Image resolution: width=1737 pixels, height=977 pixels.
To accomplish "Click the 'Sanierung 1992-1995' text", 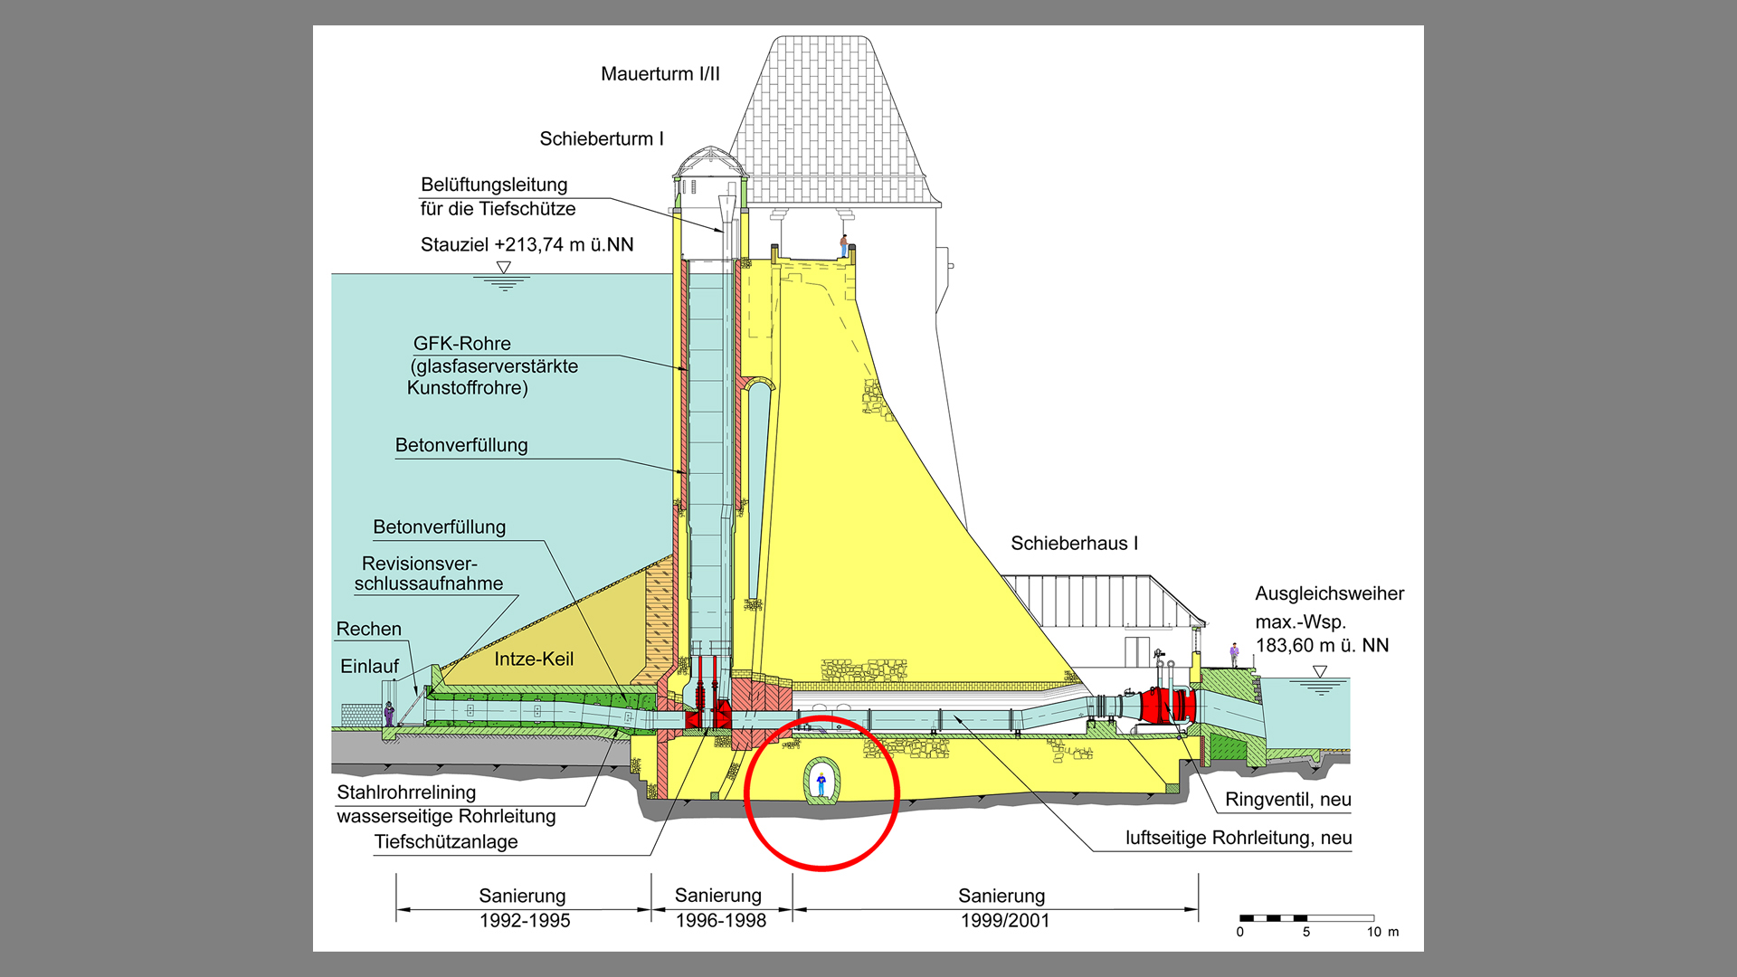I will tap(524, 908).
